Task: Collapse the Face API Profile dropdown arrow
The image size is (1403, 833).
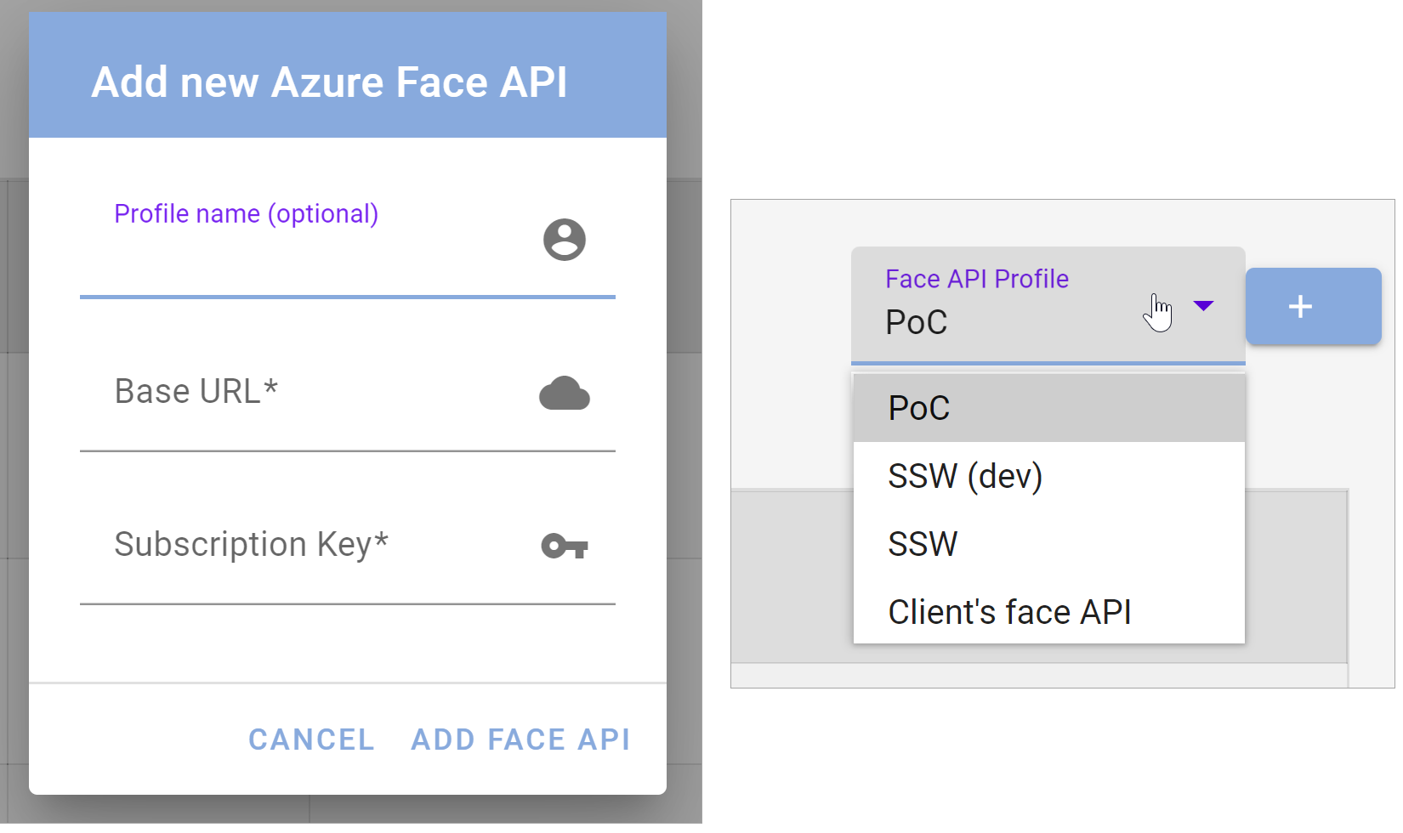Action: [1203, 306]
